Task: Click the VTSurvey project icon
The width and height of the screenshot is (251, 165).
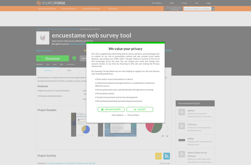Action: coord(182,126)
